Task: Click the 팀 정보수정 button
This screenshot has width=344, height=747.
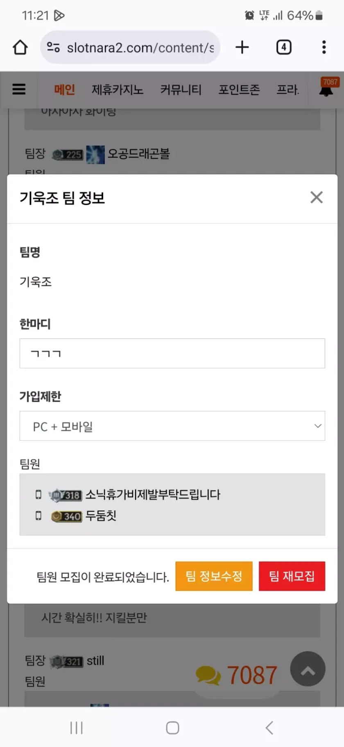Action: (x=214, y=576)
